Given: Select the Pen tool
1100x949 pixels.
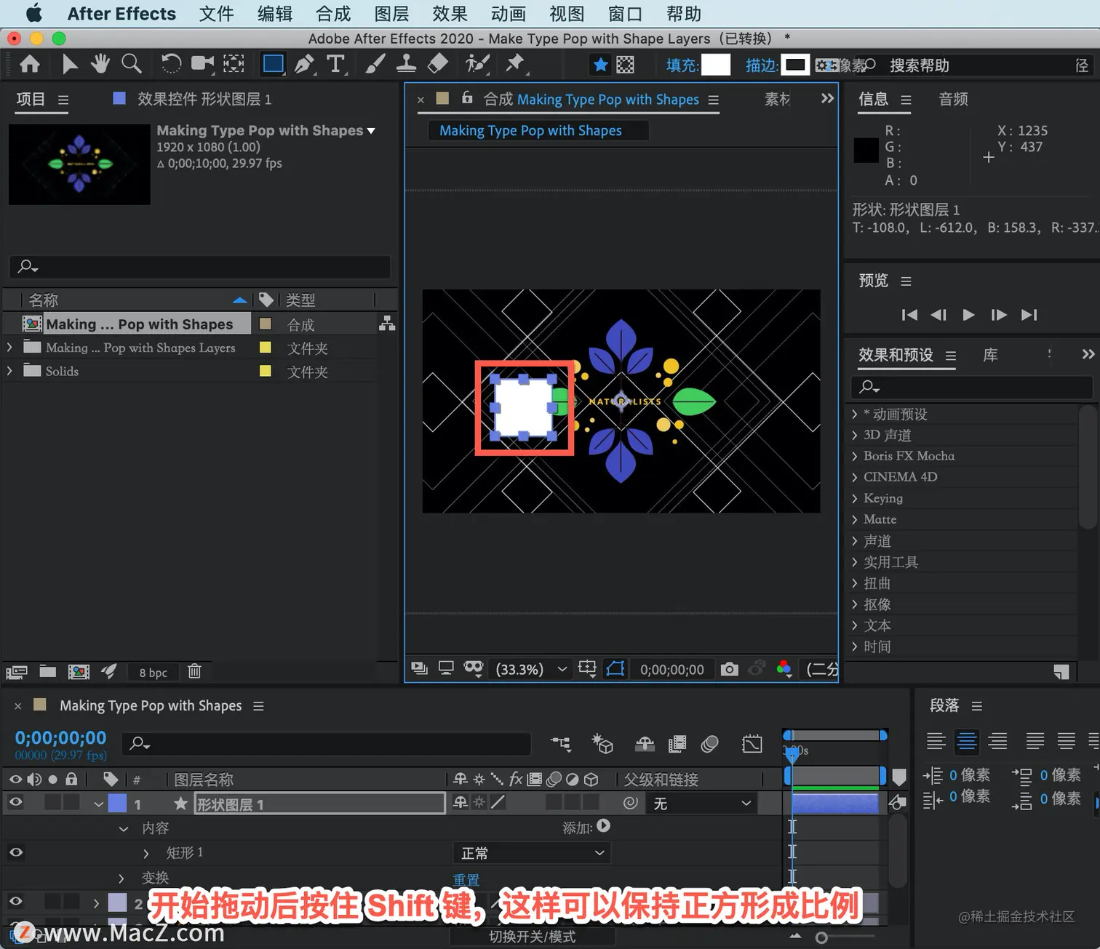Looking at the screenshot, I should (x=304, y=65).
